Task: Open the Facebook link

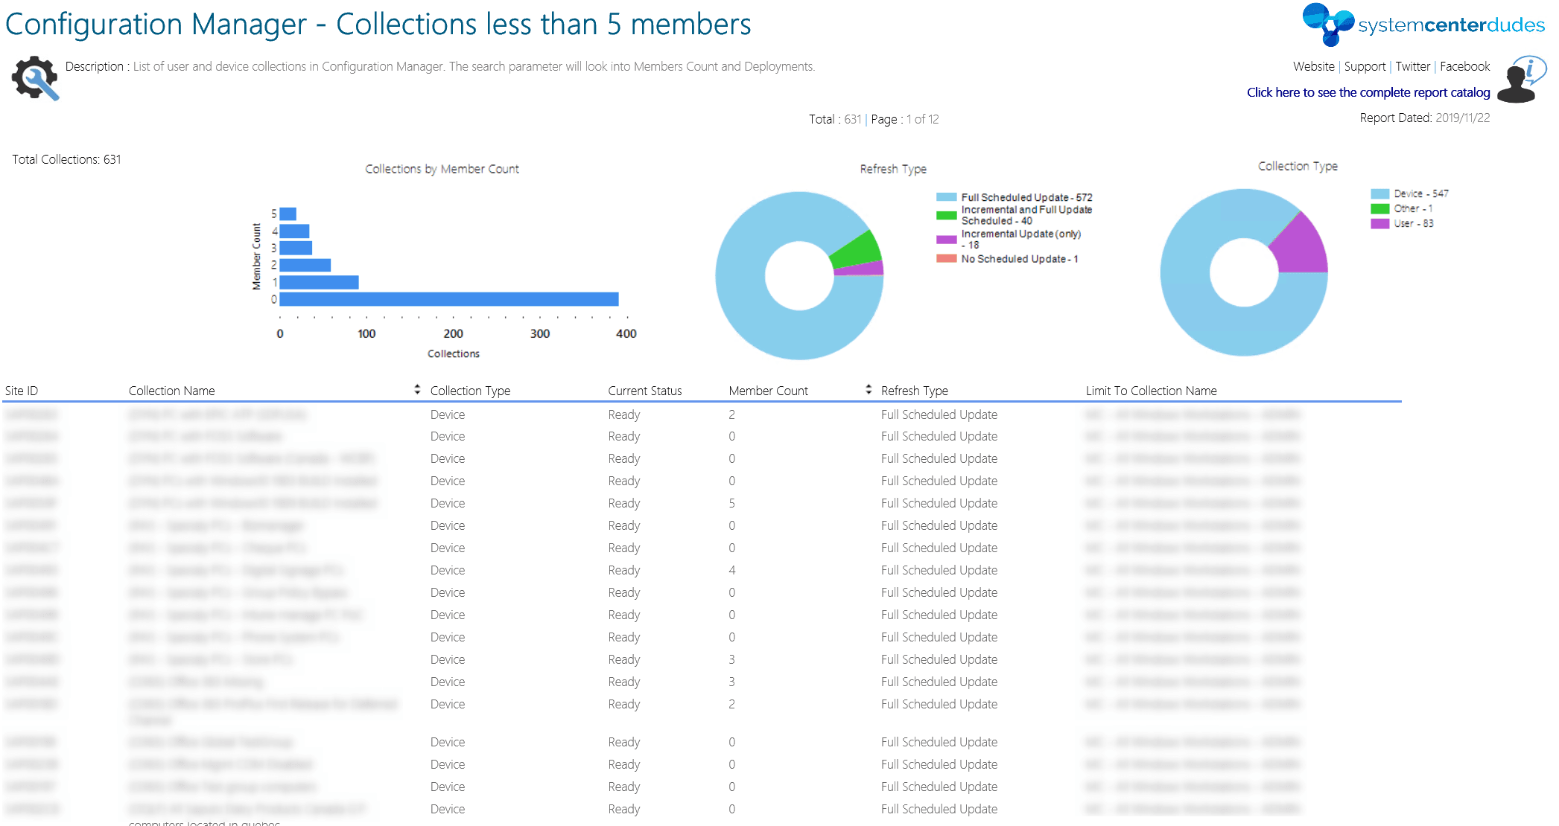Action: click(1464, 66)
